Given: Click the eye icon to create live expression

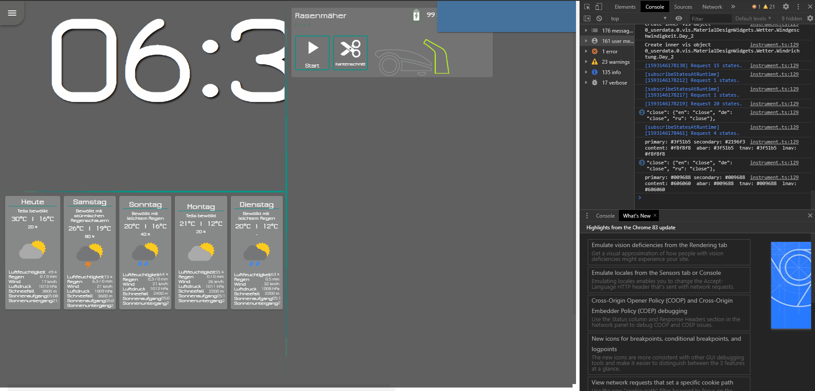Looking at the screenshot, I should pyautogui.click(x=679, y=19).
